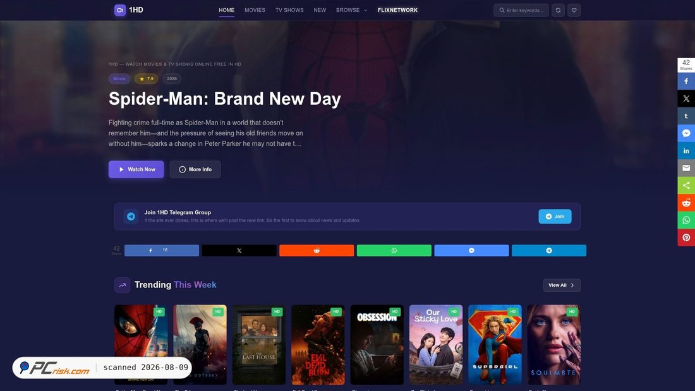Open the Spider-Man: Brand New Day title

tap(225, 99)
